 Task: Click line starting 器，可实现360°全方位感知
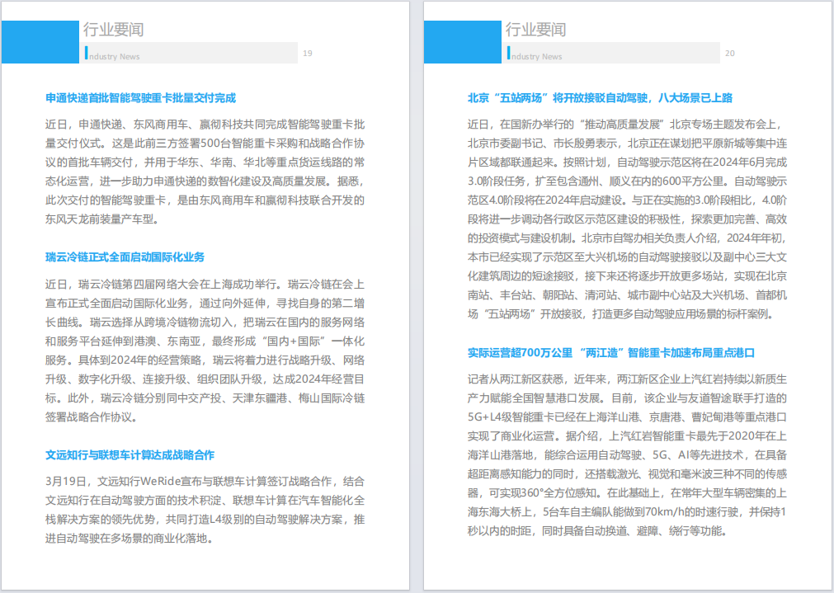627,493
